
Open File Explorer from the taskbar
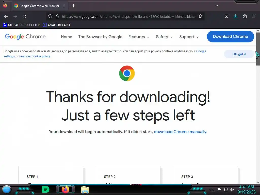pyautogui.click(x=85, y=189)
